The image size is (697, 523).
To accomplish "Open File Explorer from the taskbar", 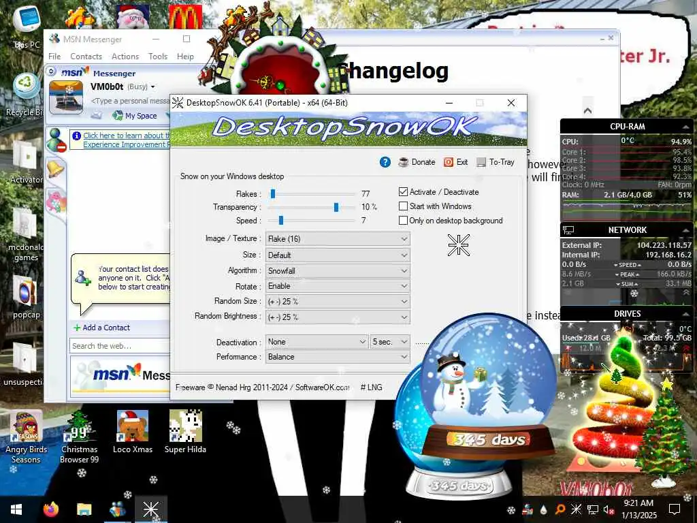I will (x=84, y=509).
